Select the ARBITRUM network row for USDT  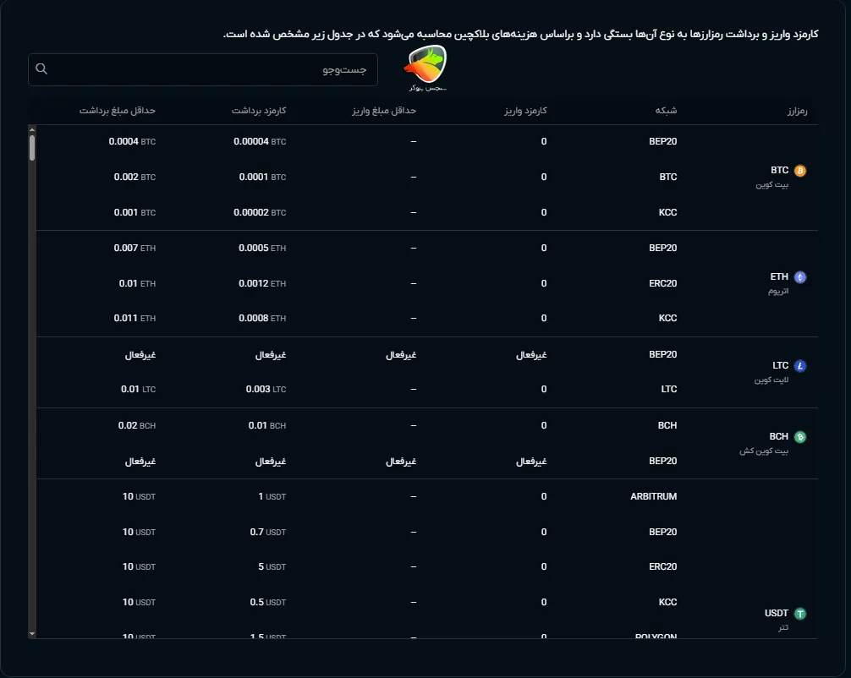[654, 496]
